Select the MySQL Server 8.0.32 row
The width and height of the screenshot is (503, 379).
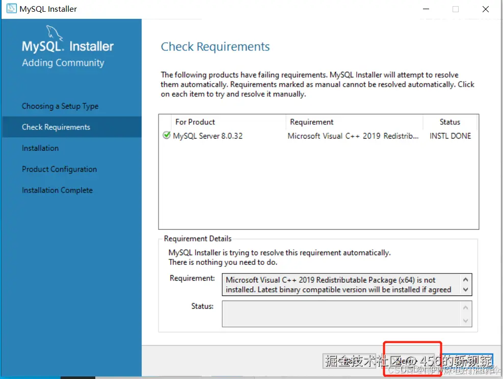318,136
